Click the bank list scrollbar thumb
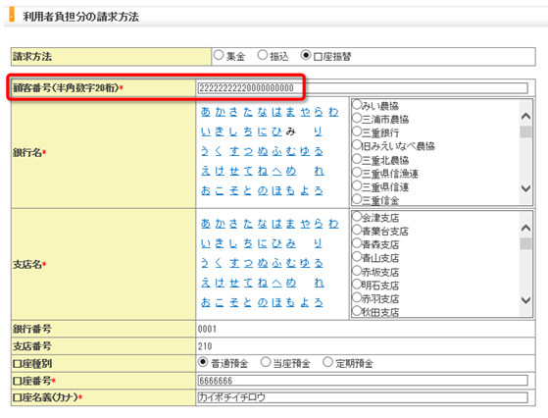The height and width of the screenshot is (418, 548). [525, 132]
